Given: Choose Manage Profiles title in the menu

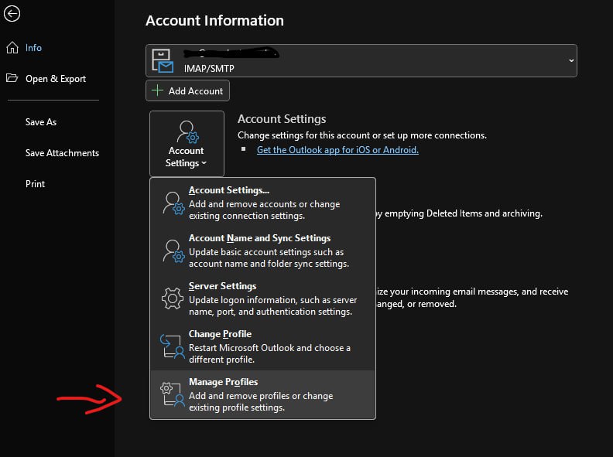Looking at the screenshot, I should 223,382.
